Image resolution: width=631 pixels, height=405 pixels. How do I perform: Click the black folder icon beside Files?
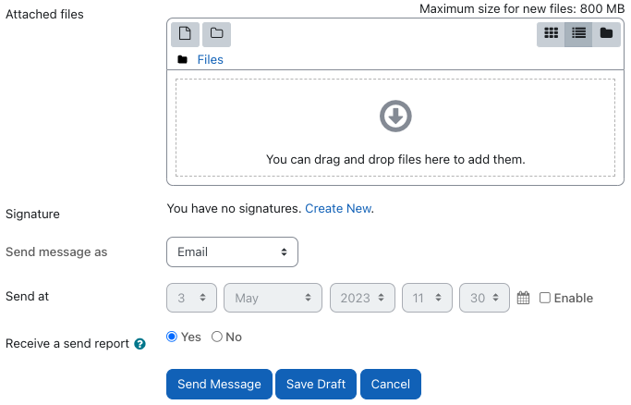(182, 59)
